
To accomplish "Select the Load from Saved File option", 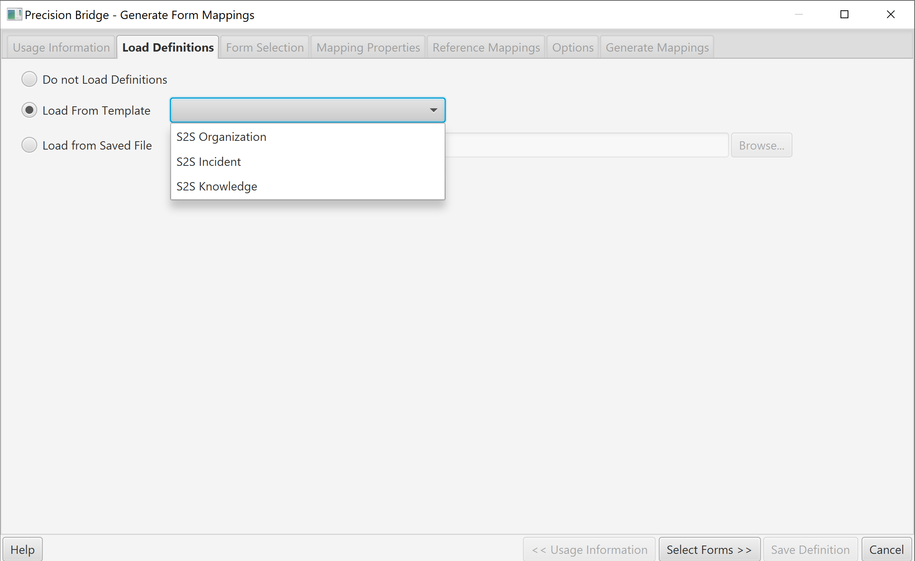I will [x=29, y=145].
